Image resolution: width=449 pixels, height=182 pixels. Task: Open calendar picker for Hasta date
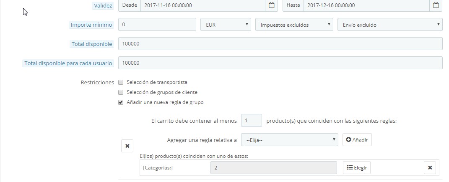click(x=436, y=5)
